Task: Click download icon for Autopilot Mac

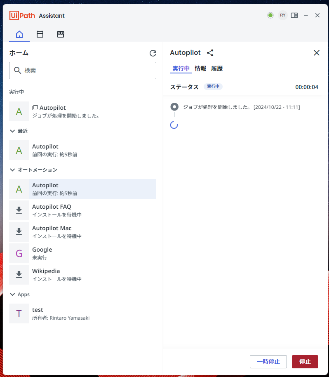Action: click(19, 231)
